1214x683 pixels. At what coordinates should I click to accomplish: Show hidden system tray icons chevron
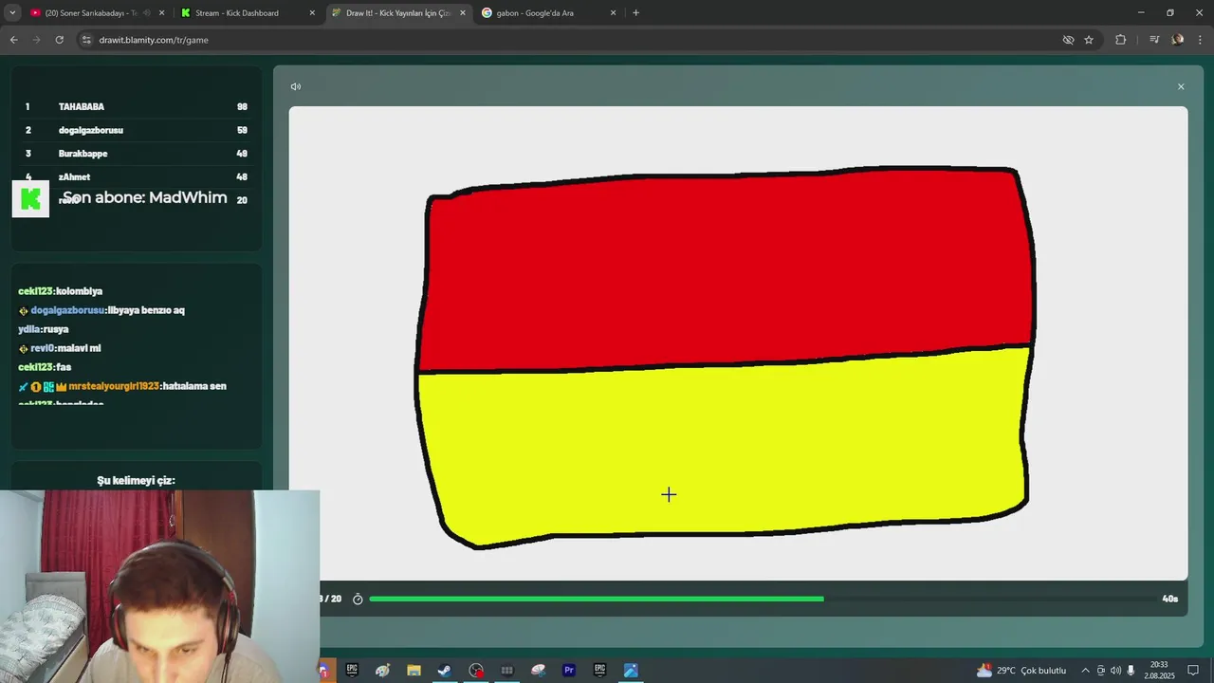pyautogui.click(x=1085, y=670)
